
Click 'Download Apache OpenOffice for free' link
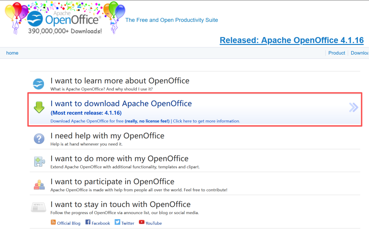(x=87, y=121)
